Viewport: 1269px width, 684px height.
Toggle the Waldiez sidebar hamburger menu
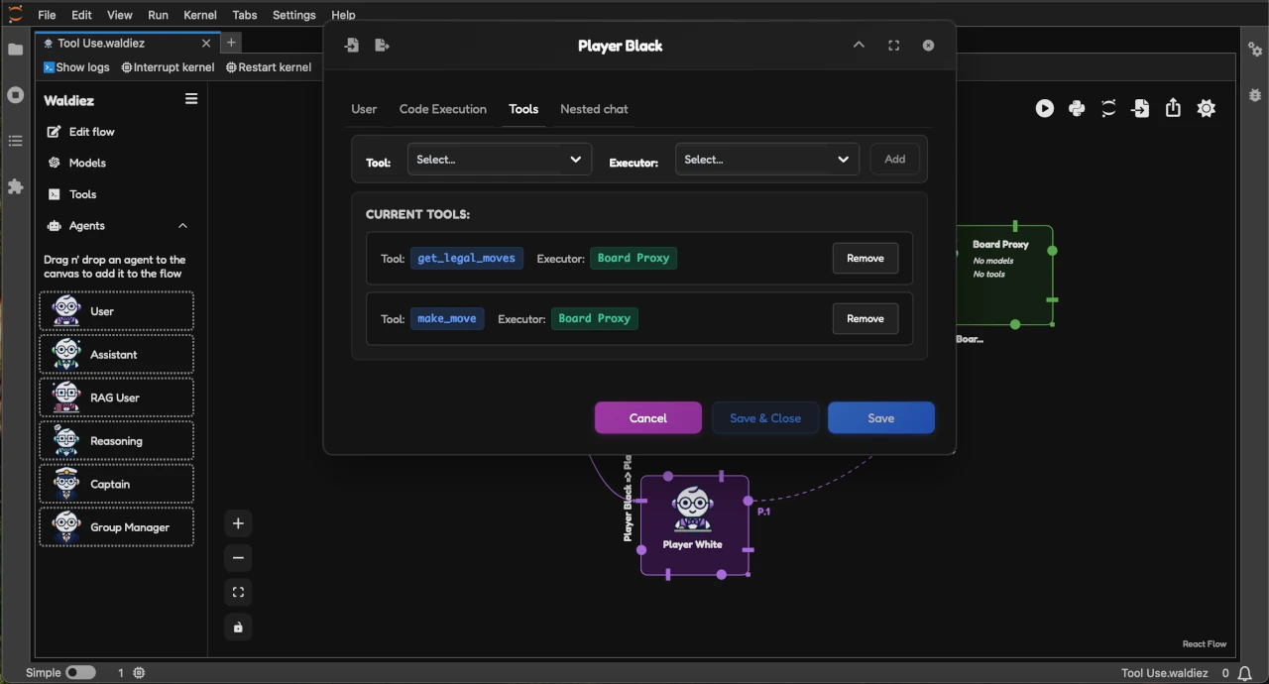coord(191,99)
